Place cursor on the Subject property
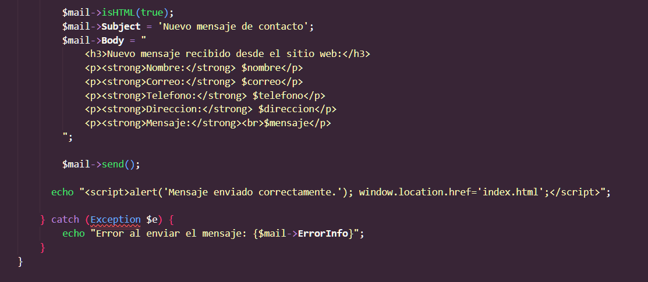The image size is (648, 282). click(x=121, y=26)
